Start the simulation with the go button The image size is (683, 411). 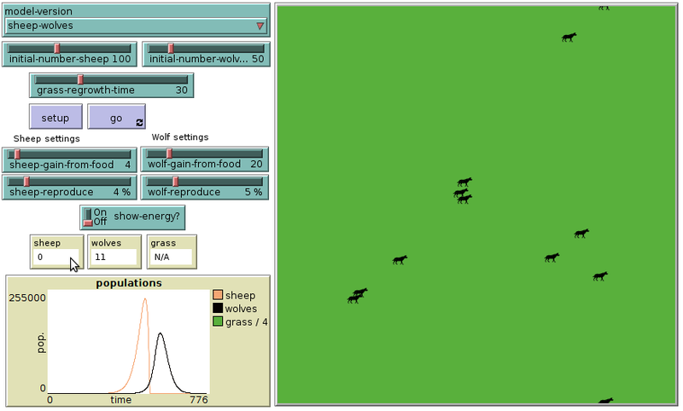click(x=117, y=118)
